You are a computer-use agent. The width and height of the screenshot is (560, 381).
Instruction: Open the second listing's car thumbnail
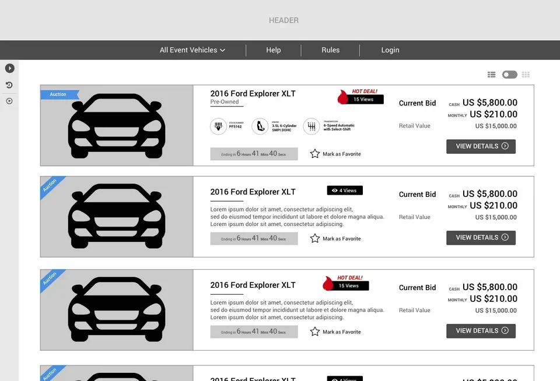point(117,217)
